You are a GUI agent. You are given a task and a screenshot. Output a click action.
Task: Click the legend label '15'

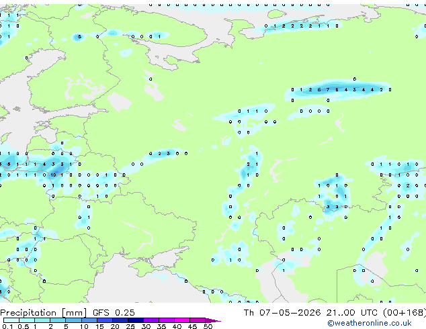point(99,326)
